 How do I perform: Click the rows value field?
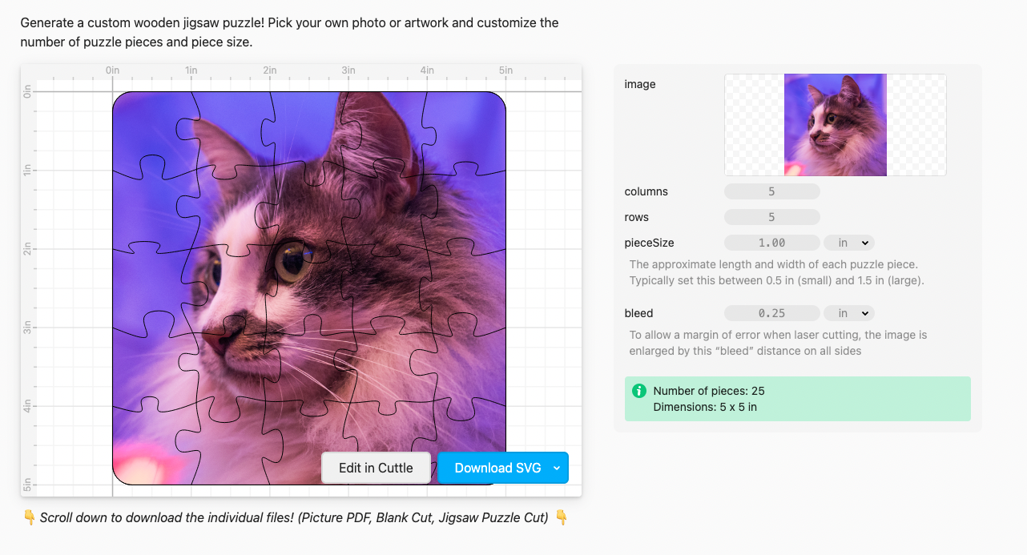click(x=771, y=217)
